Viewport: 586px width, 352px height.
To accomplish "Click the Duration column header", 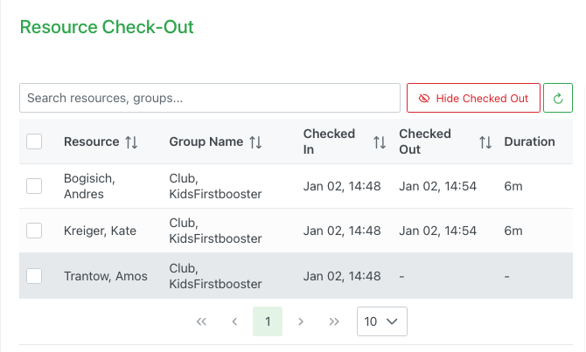I will click(529, 141).
